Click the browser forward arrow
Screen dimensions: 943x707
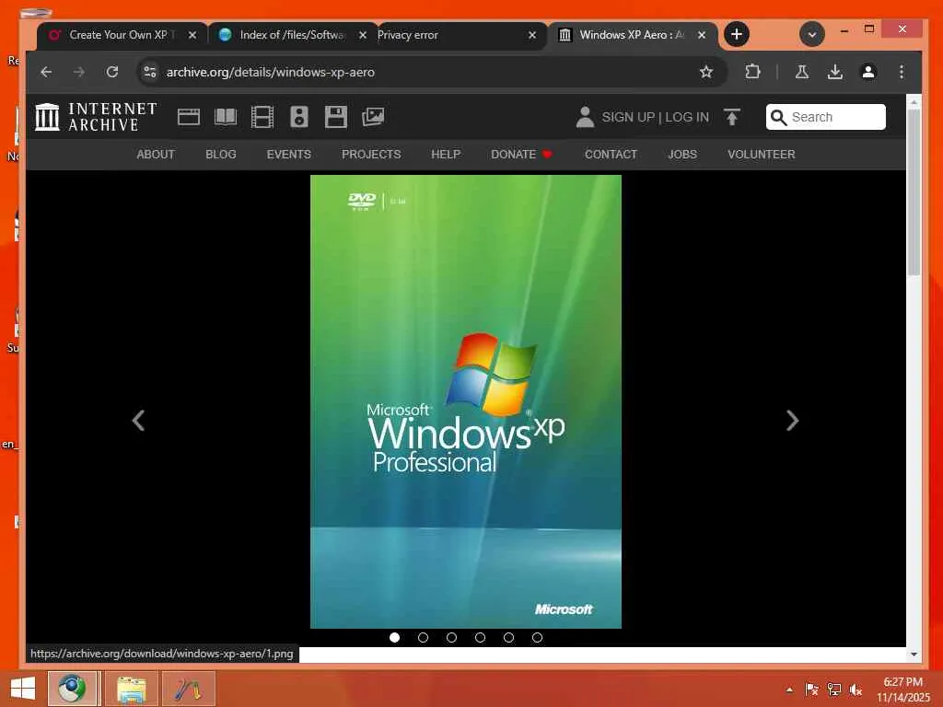coord(79,72)
